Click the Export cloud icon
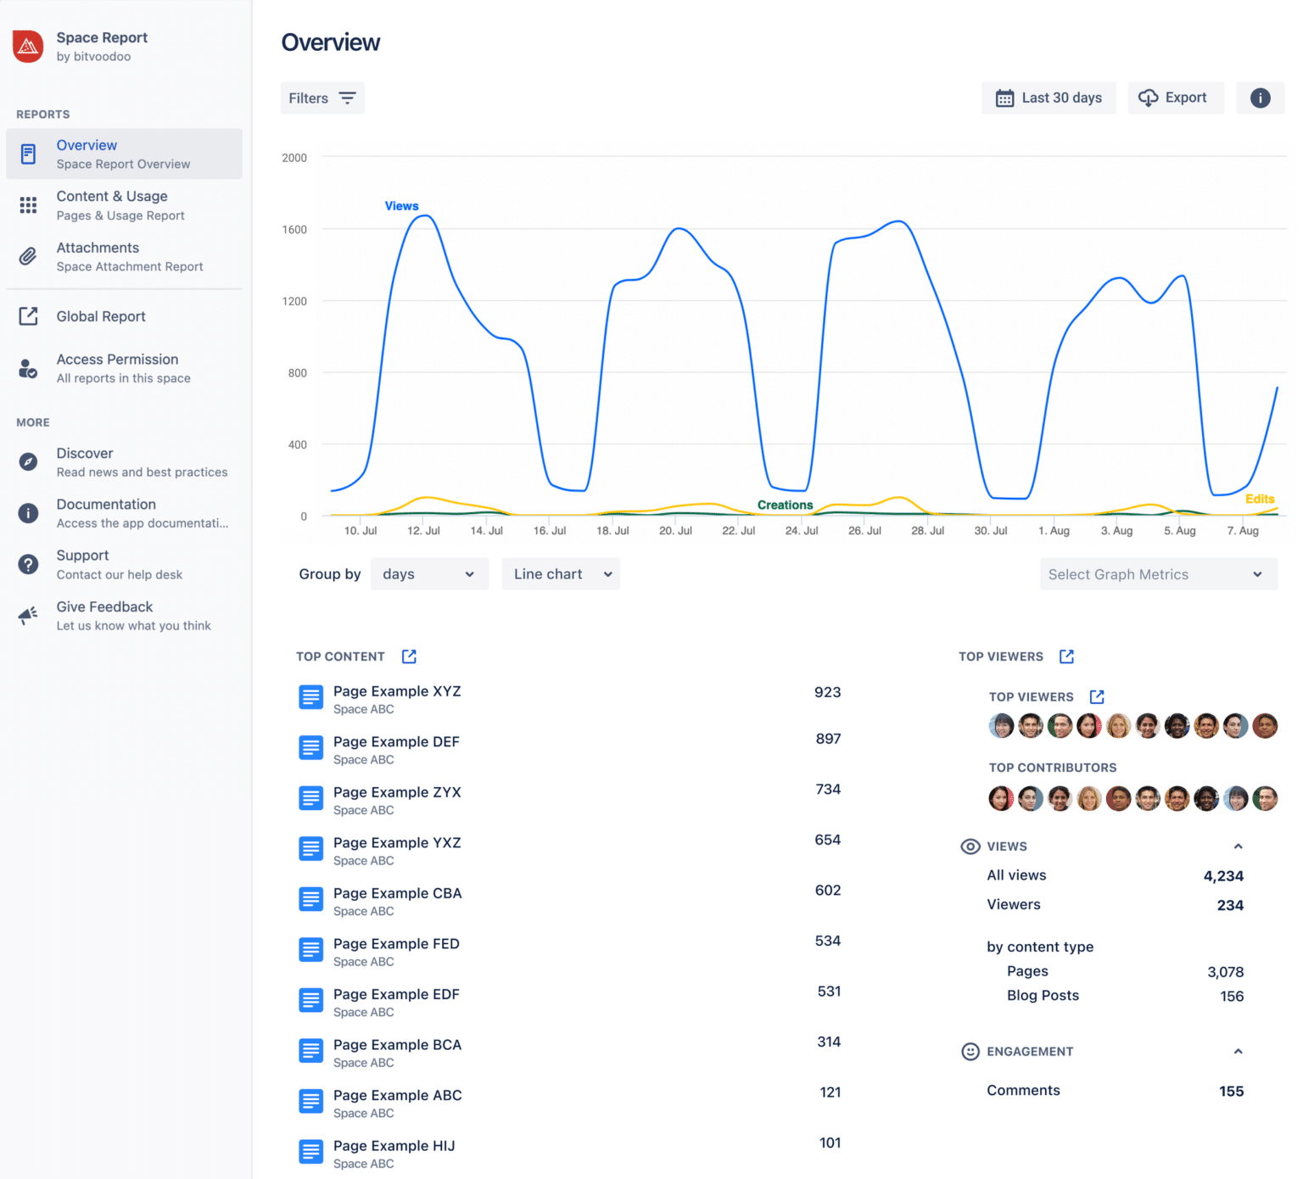 (1149, 98)
